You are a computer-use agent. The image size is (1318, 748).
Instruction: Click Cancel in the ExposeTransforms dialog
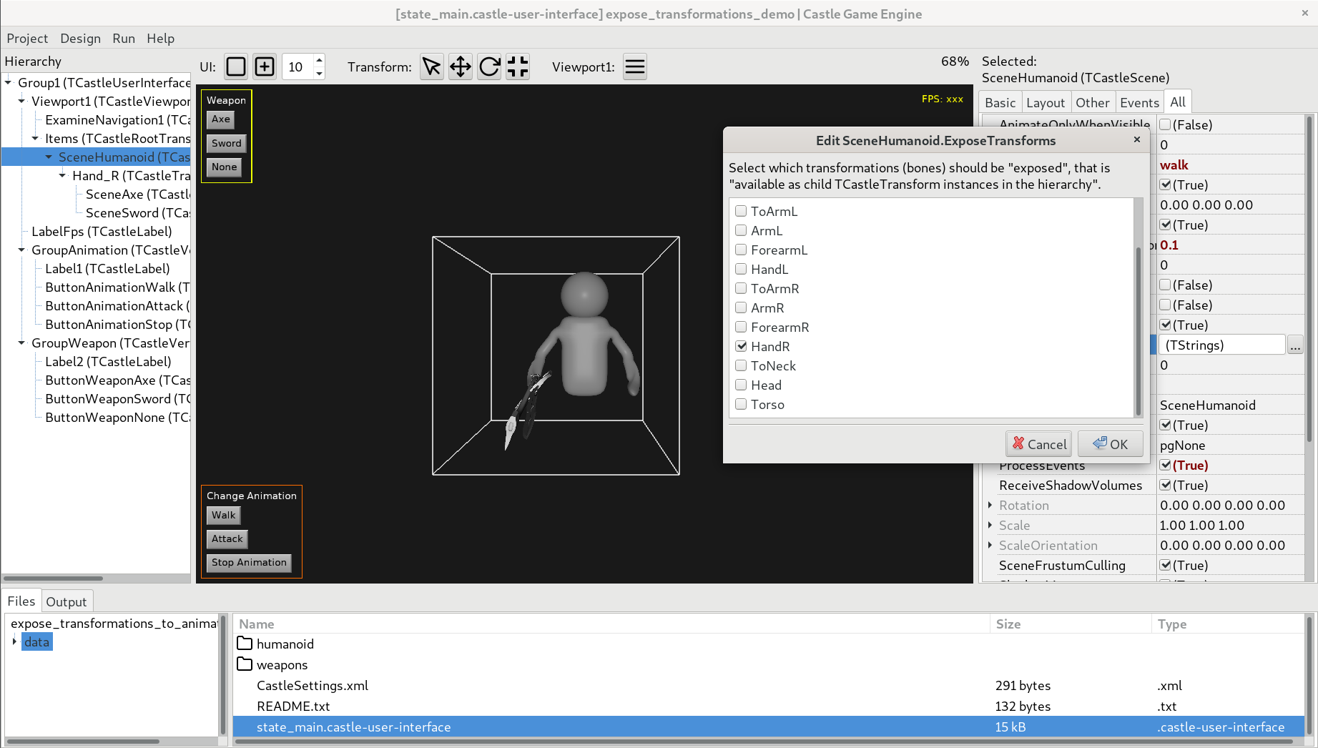tap(1039, 444)
